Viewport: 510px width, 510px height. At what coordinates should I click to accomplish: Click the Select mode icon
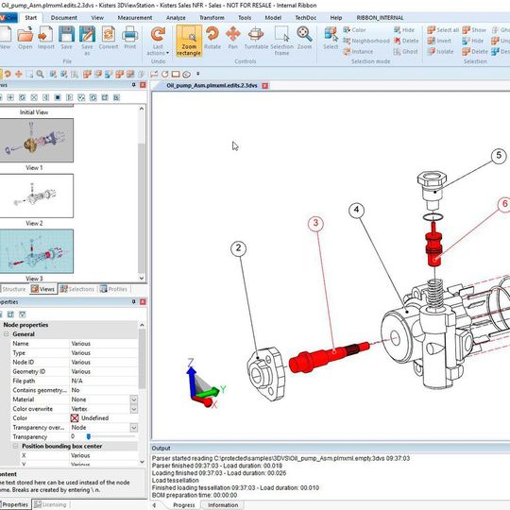point(331,38)
